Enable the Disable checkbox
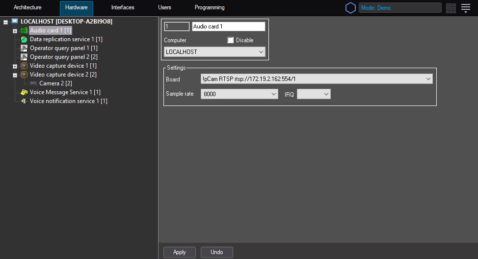 coord(231,40)
